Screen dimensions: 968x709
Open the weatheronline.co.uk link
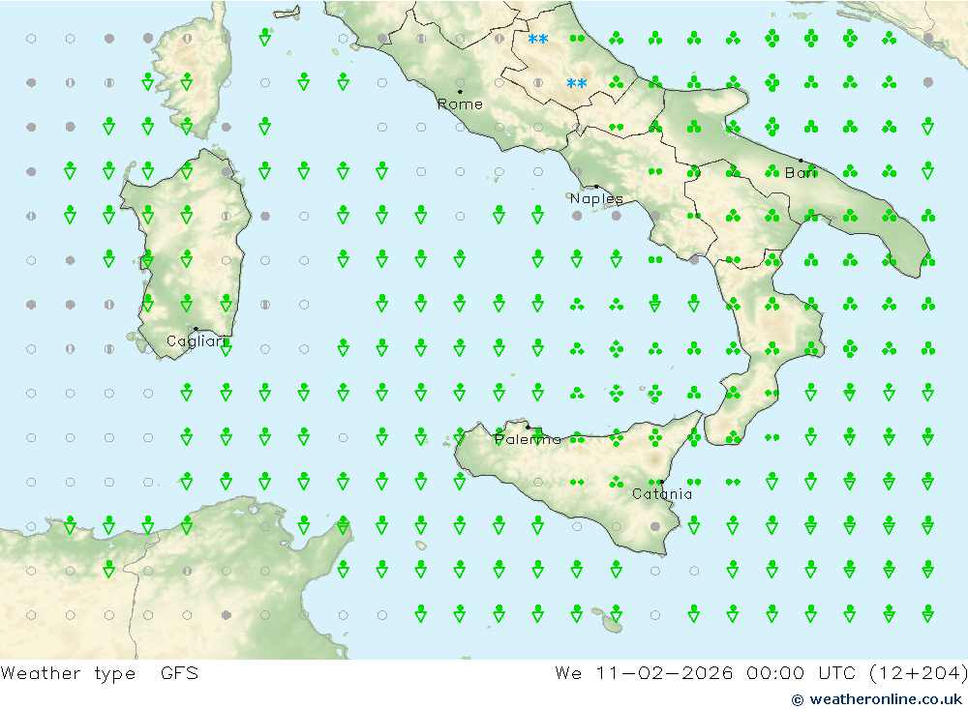click(886, 699)
